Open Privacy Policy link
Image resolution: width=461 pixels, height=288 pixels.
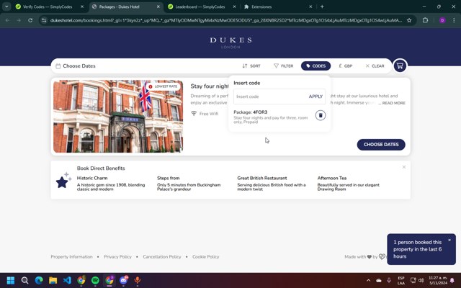(x=117, y=257)
